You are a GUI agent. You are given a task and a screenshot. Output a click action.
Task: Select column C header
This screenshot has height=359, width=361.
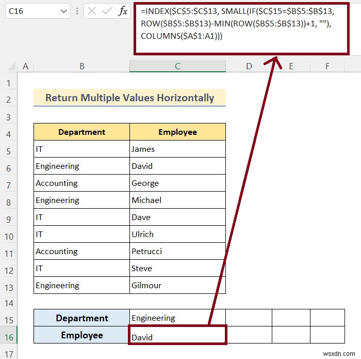pos(177,66)
